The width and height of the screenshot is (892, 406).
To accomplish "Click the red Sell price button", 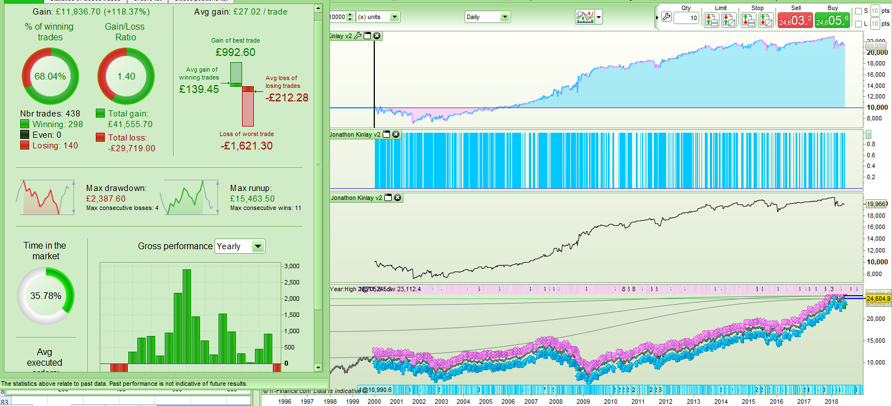I will click(795, 20).
